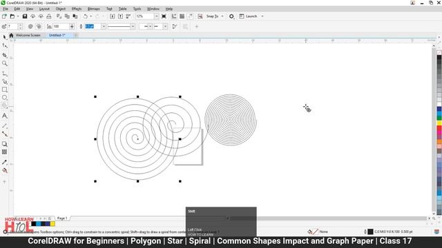This screenshot has width=442, height=248.
Task: Click the spiral expansion factor field
Action: [61, 26]
